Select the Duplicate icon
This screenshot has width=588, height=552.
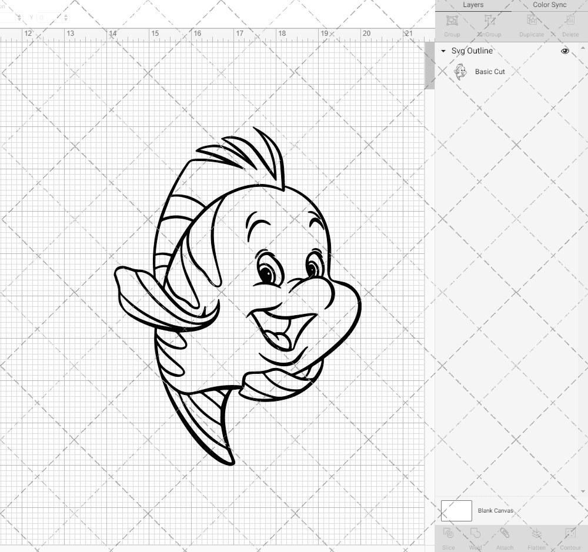[531, 24]
